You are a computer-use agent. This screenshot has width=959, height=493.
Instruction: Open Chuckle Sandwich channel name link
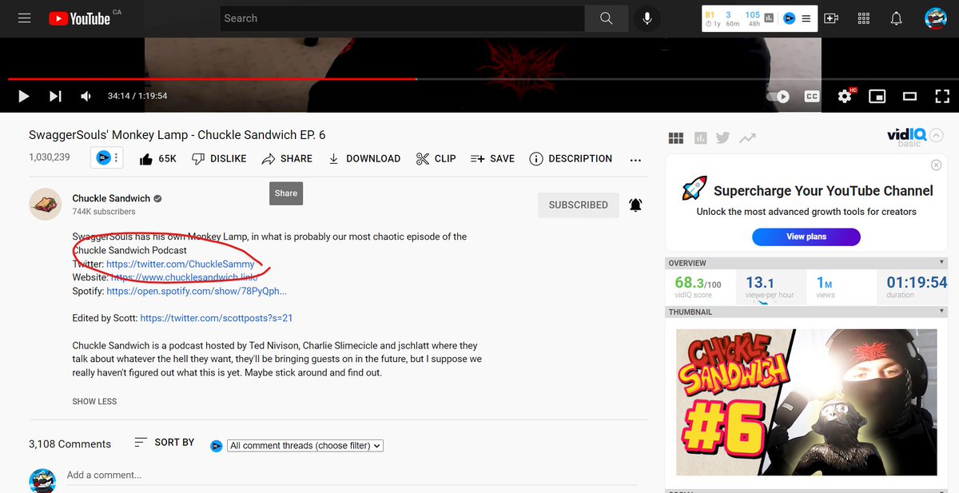coord(111,198)
